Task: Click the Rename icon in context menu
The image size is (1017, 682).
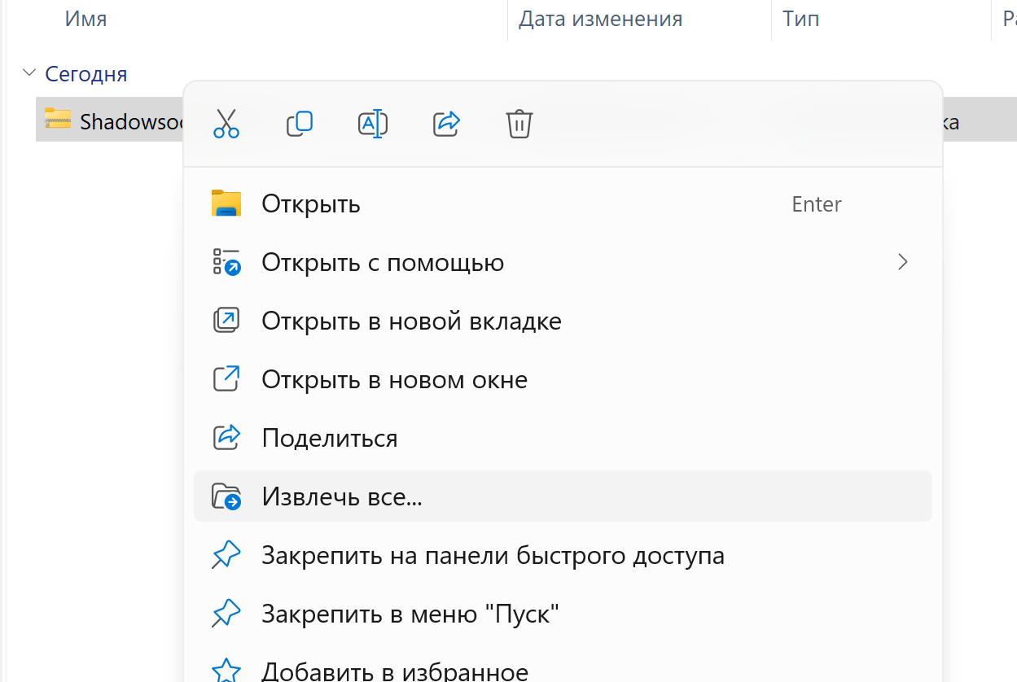Action: click(373, 124)
